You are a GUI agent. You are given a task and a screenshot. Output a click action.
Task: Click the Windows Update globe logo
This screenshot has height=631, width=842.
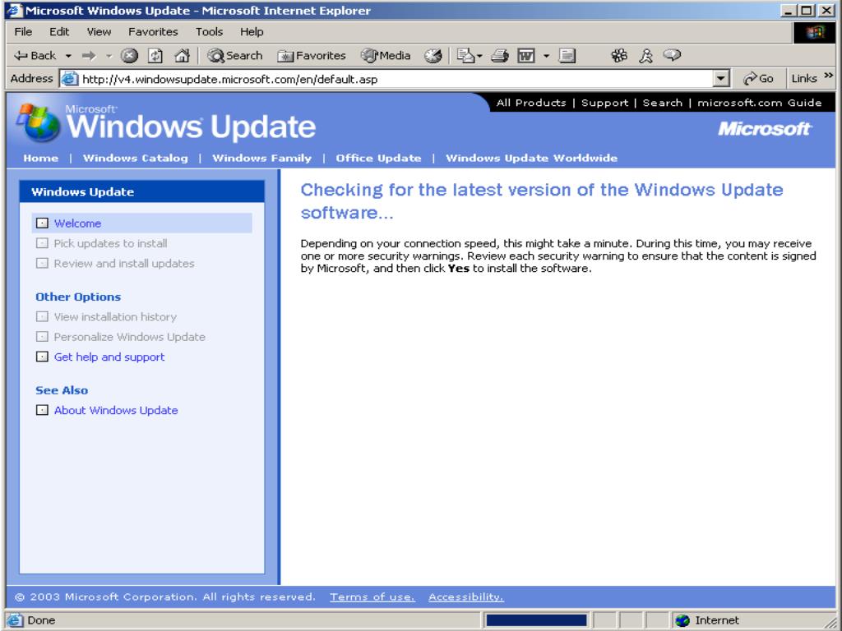(36, 122)
